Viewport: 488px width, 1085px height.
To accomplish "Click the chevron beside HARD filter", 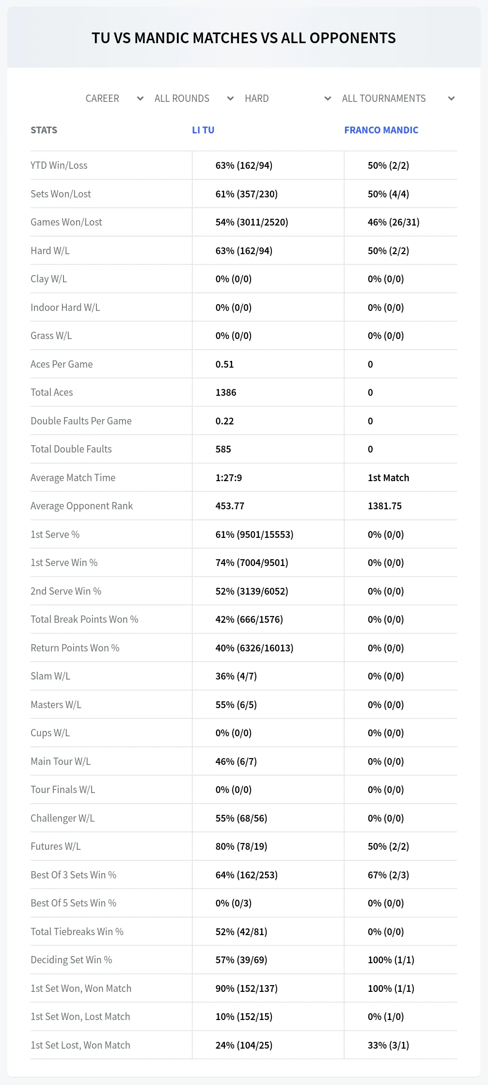I will 328,98.
